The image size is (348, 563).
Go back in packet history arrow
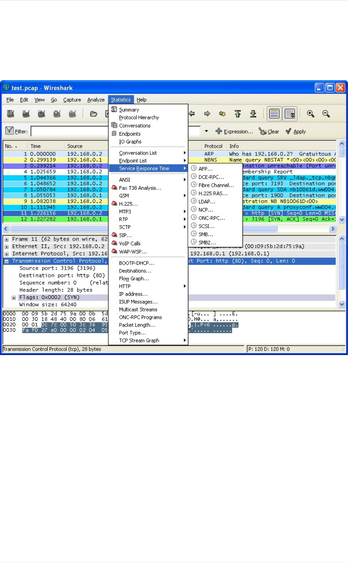(192, 114)
